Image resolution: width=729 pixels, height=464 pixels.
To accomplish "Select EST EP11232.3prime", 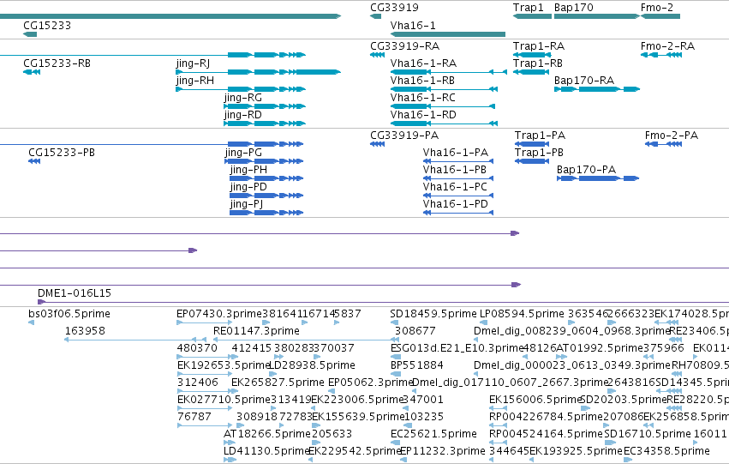I will pos(404,460).
